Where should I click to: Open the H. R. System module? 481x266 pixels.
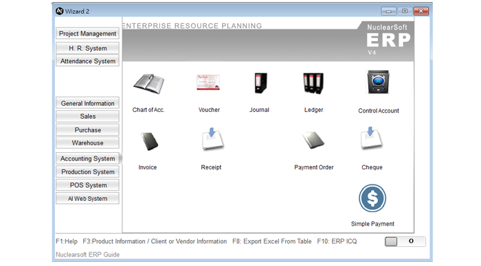coord(87,48)
